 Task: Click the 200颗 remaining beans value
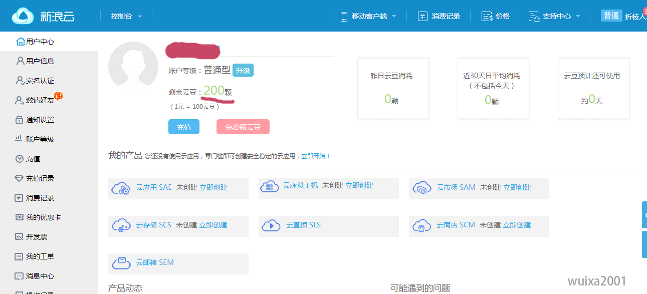click(x=218, y=91)
